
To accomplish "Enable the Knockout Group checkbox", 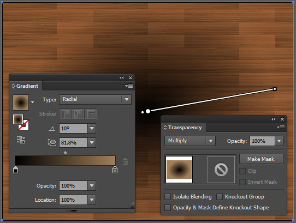I will pyautogui.click(x=220, y=197).
